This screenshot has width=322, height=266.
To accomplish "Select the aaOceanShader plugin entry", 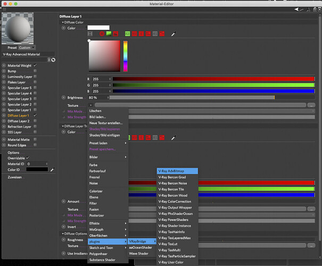I will (x=142, y=247).
